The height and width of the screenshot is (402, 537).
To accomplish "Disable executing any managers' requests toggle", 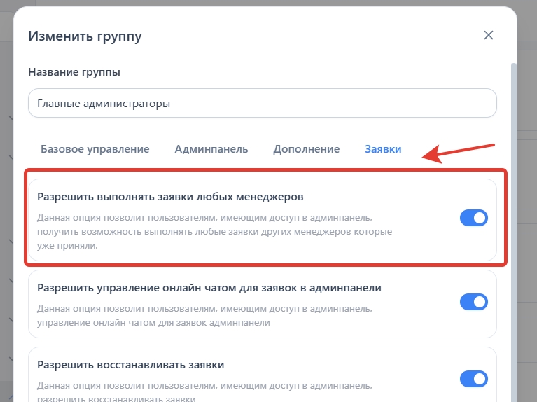I will 473,218.
